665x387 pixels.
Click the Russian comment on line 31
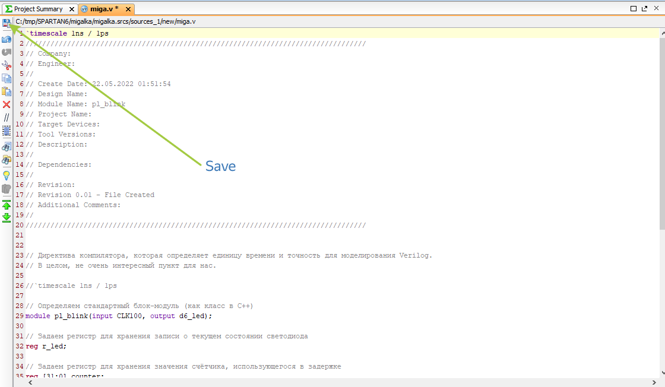click(x=167, y=337)
